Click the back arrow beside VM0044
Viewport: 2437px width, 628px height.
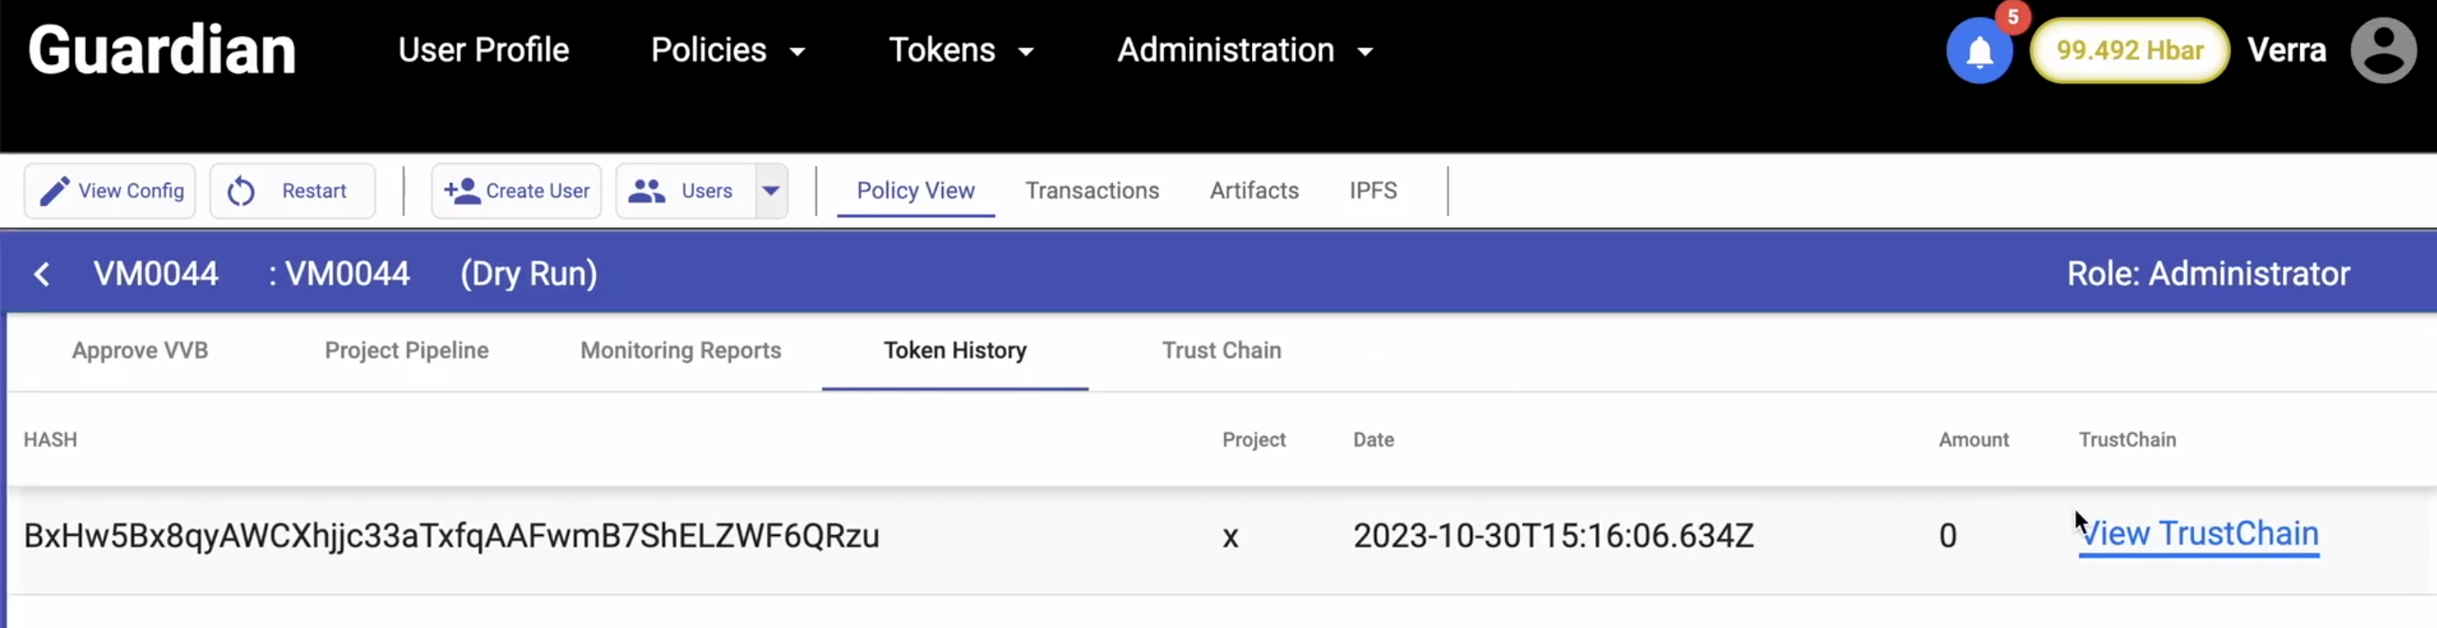point(42,274)
